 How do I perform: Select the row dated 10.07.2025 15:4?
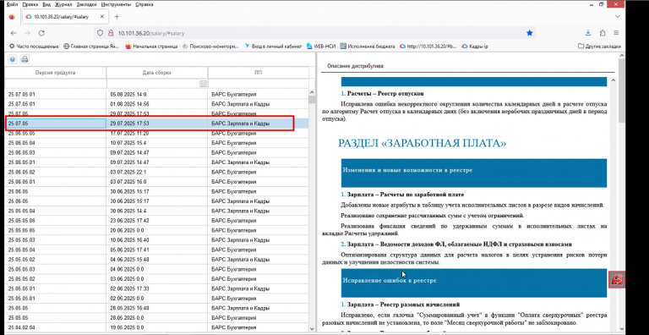coord(157,143)
